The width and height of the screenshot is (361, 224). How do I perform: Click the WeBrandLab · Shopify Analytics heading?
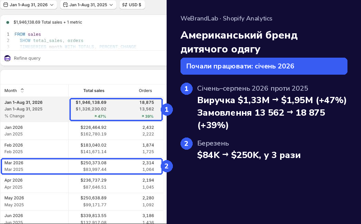click(226, 18)
